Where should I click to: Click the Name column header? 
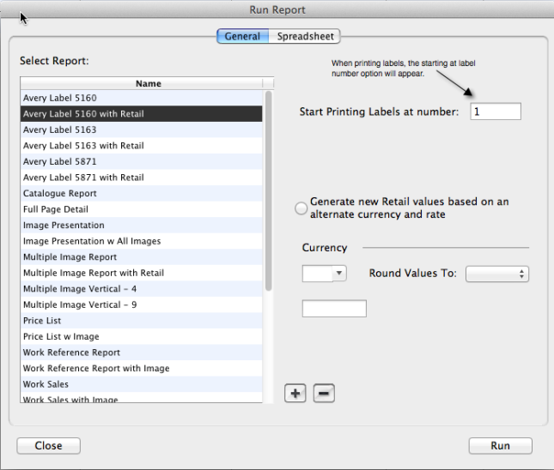148,84
